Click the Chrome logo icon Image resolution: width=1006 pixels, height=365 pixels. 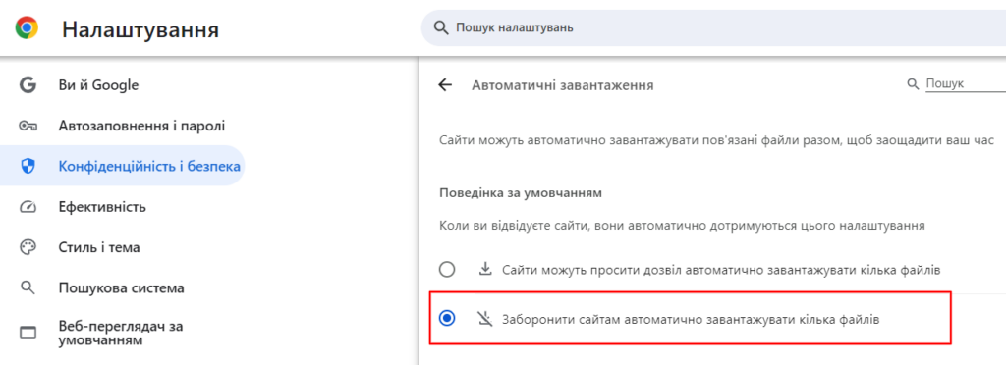tap(27, 27)
